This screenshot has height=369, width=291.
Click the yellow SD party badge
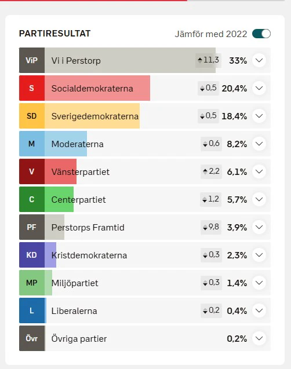(32, 116)
